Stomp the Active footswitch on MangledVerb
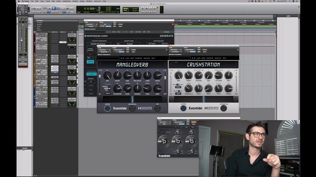 pos(108,108)
